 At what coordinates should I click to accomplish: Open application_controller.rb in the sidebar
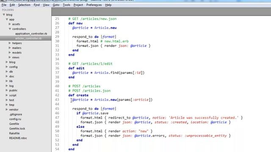tap(31, 34)
